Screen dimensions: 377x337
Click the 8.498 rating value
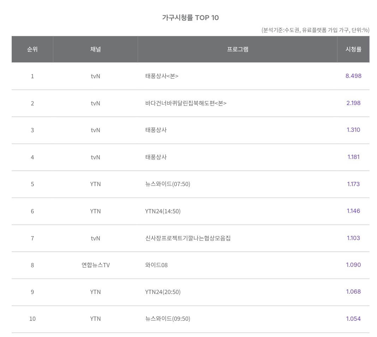(x=353, y=76)
